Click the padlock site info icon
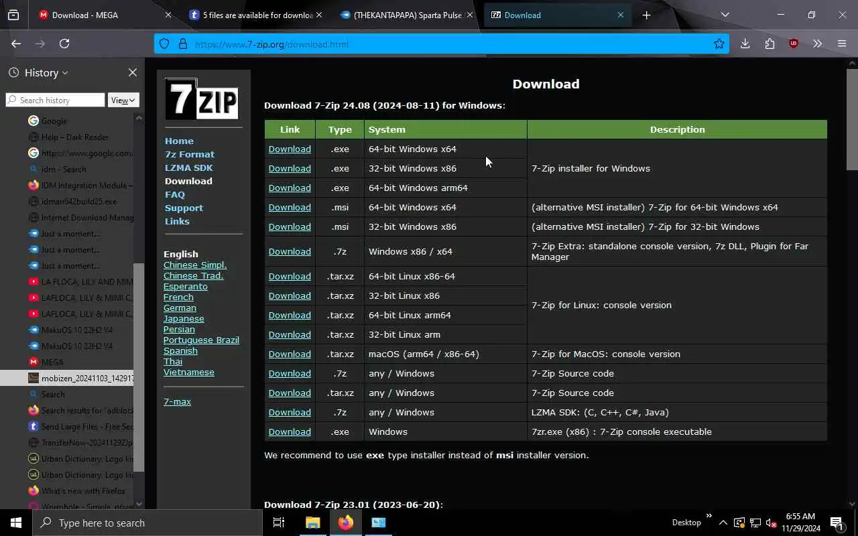 pyautogui.click(x=182, y=44)
